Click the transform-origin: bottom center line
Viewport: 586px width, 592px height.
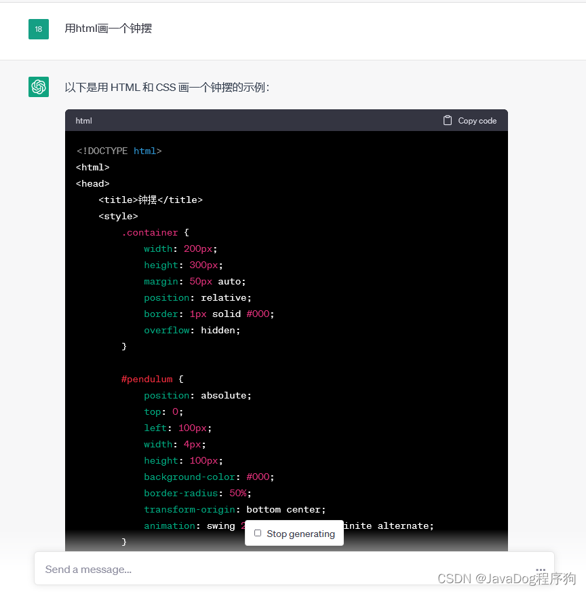[235, 510]
